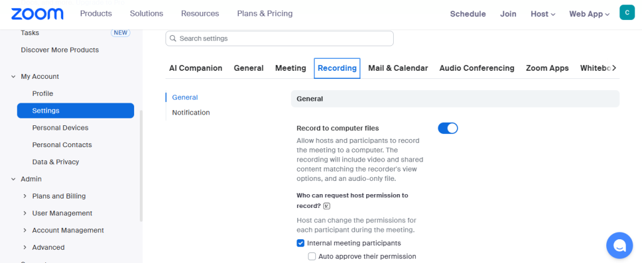Open Personal Contacts

(62, 145)
